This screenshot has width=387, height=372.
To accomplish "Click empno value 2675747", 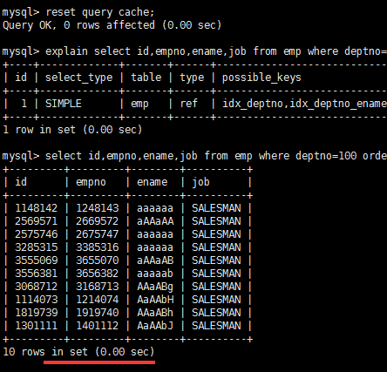I will click(98, 234).
